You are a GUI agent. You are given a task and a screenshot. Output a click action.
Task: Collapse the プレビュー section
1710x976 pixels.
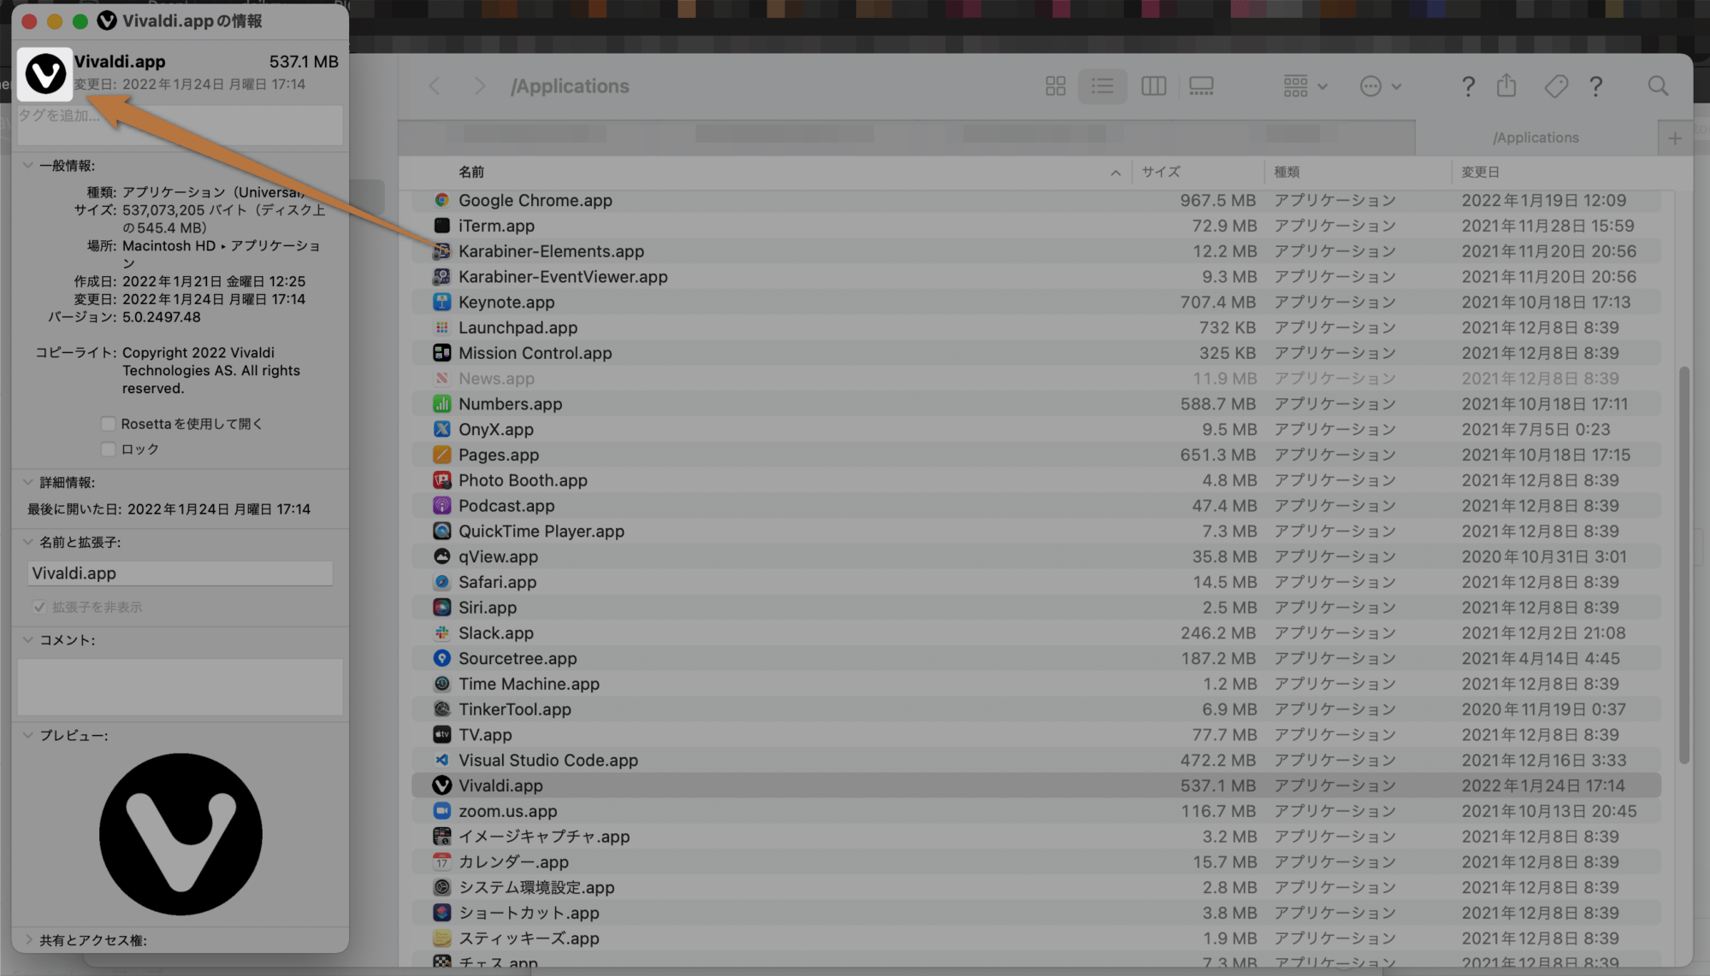pyautogui.click(x=28, y=735)
